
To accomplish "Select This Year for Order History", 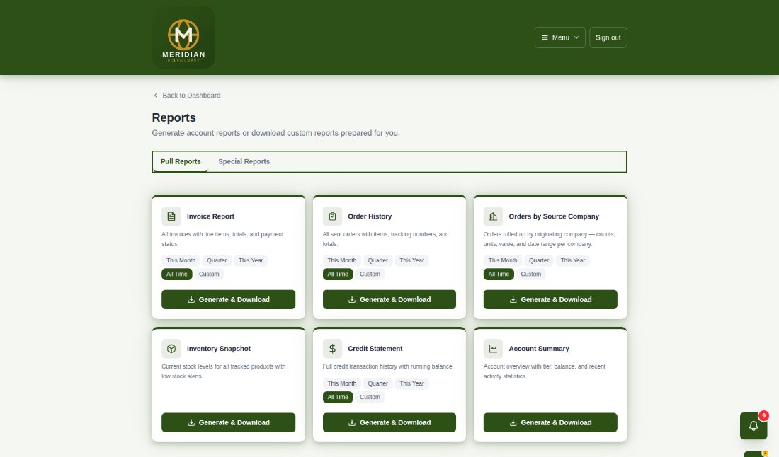I will click(x=411, y=260).
